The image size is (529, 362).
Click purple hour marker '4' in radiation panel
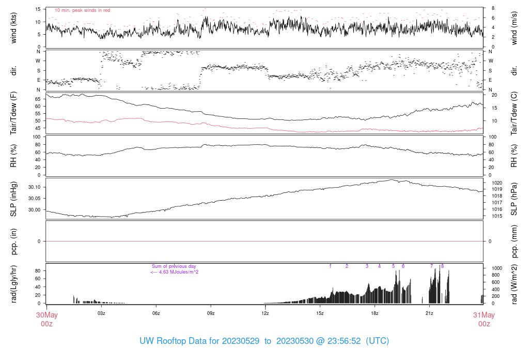(x=379, y=266)
